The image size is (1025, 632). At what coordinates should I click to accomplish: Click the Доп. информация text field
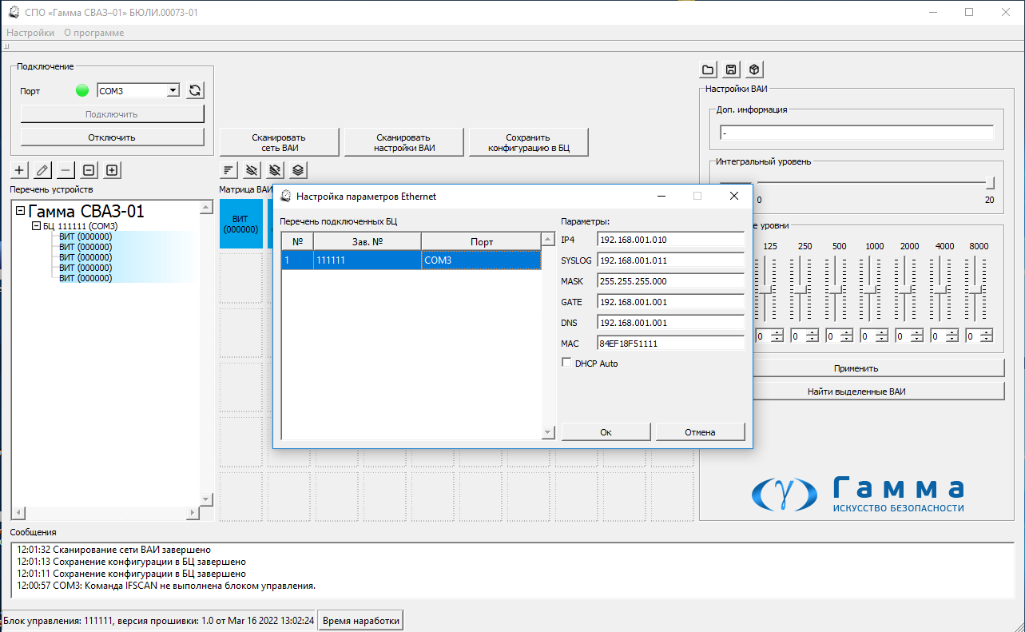tap(856, 133)
